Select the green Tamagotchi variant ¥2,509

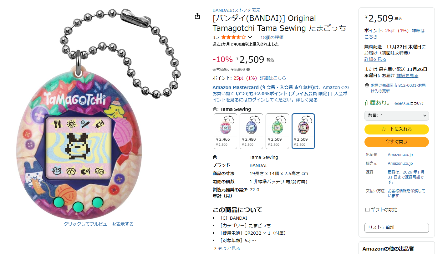pos(278,131)
